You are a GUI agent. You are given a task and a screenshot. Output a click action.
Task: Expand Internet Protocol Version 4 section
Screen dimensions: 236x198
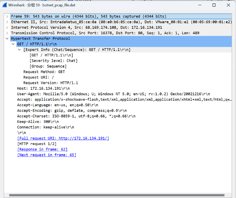point(7,27)
